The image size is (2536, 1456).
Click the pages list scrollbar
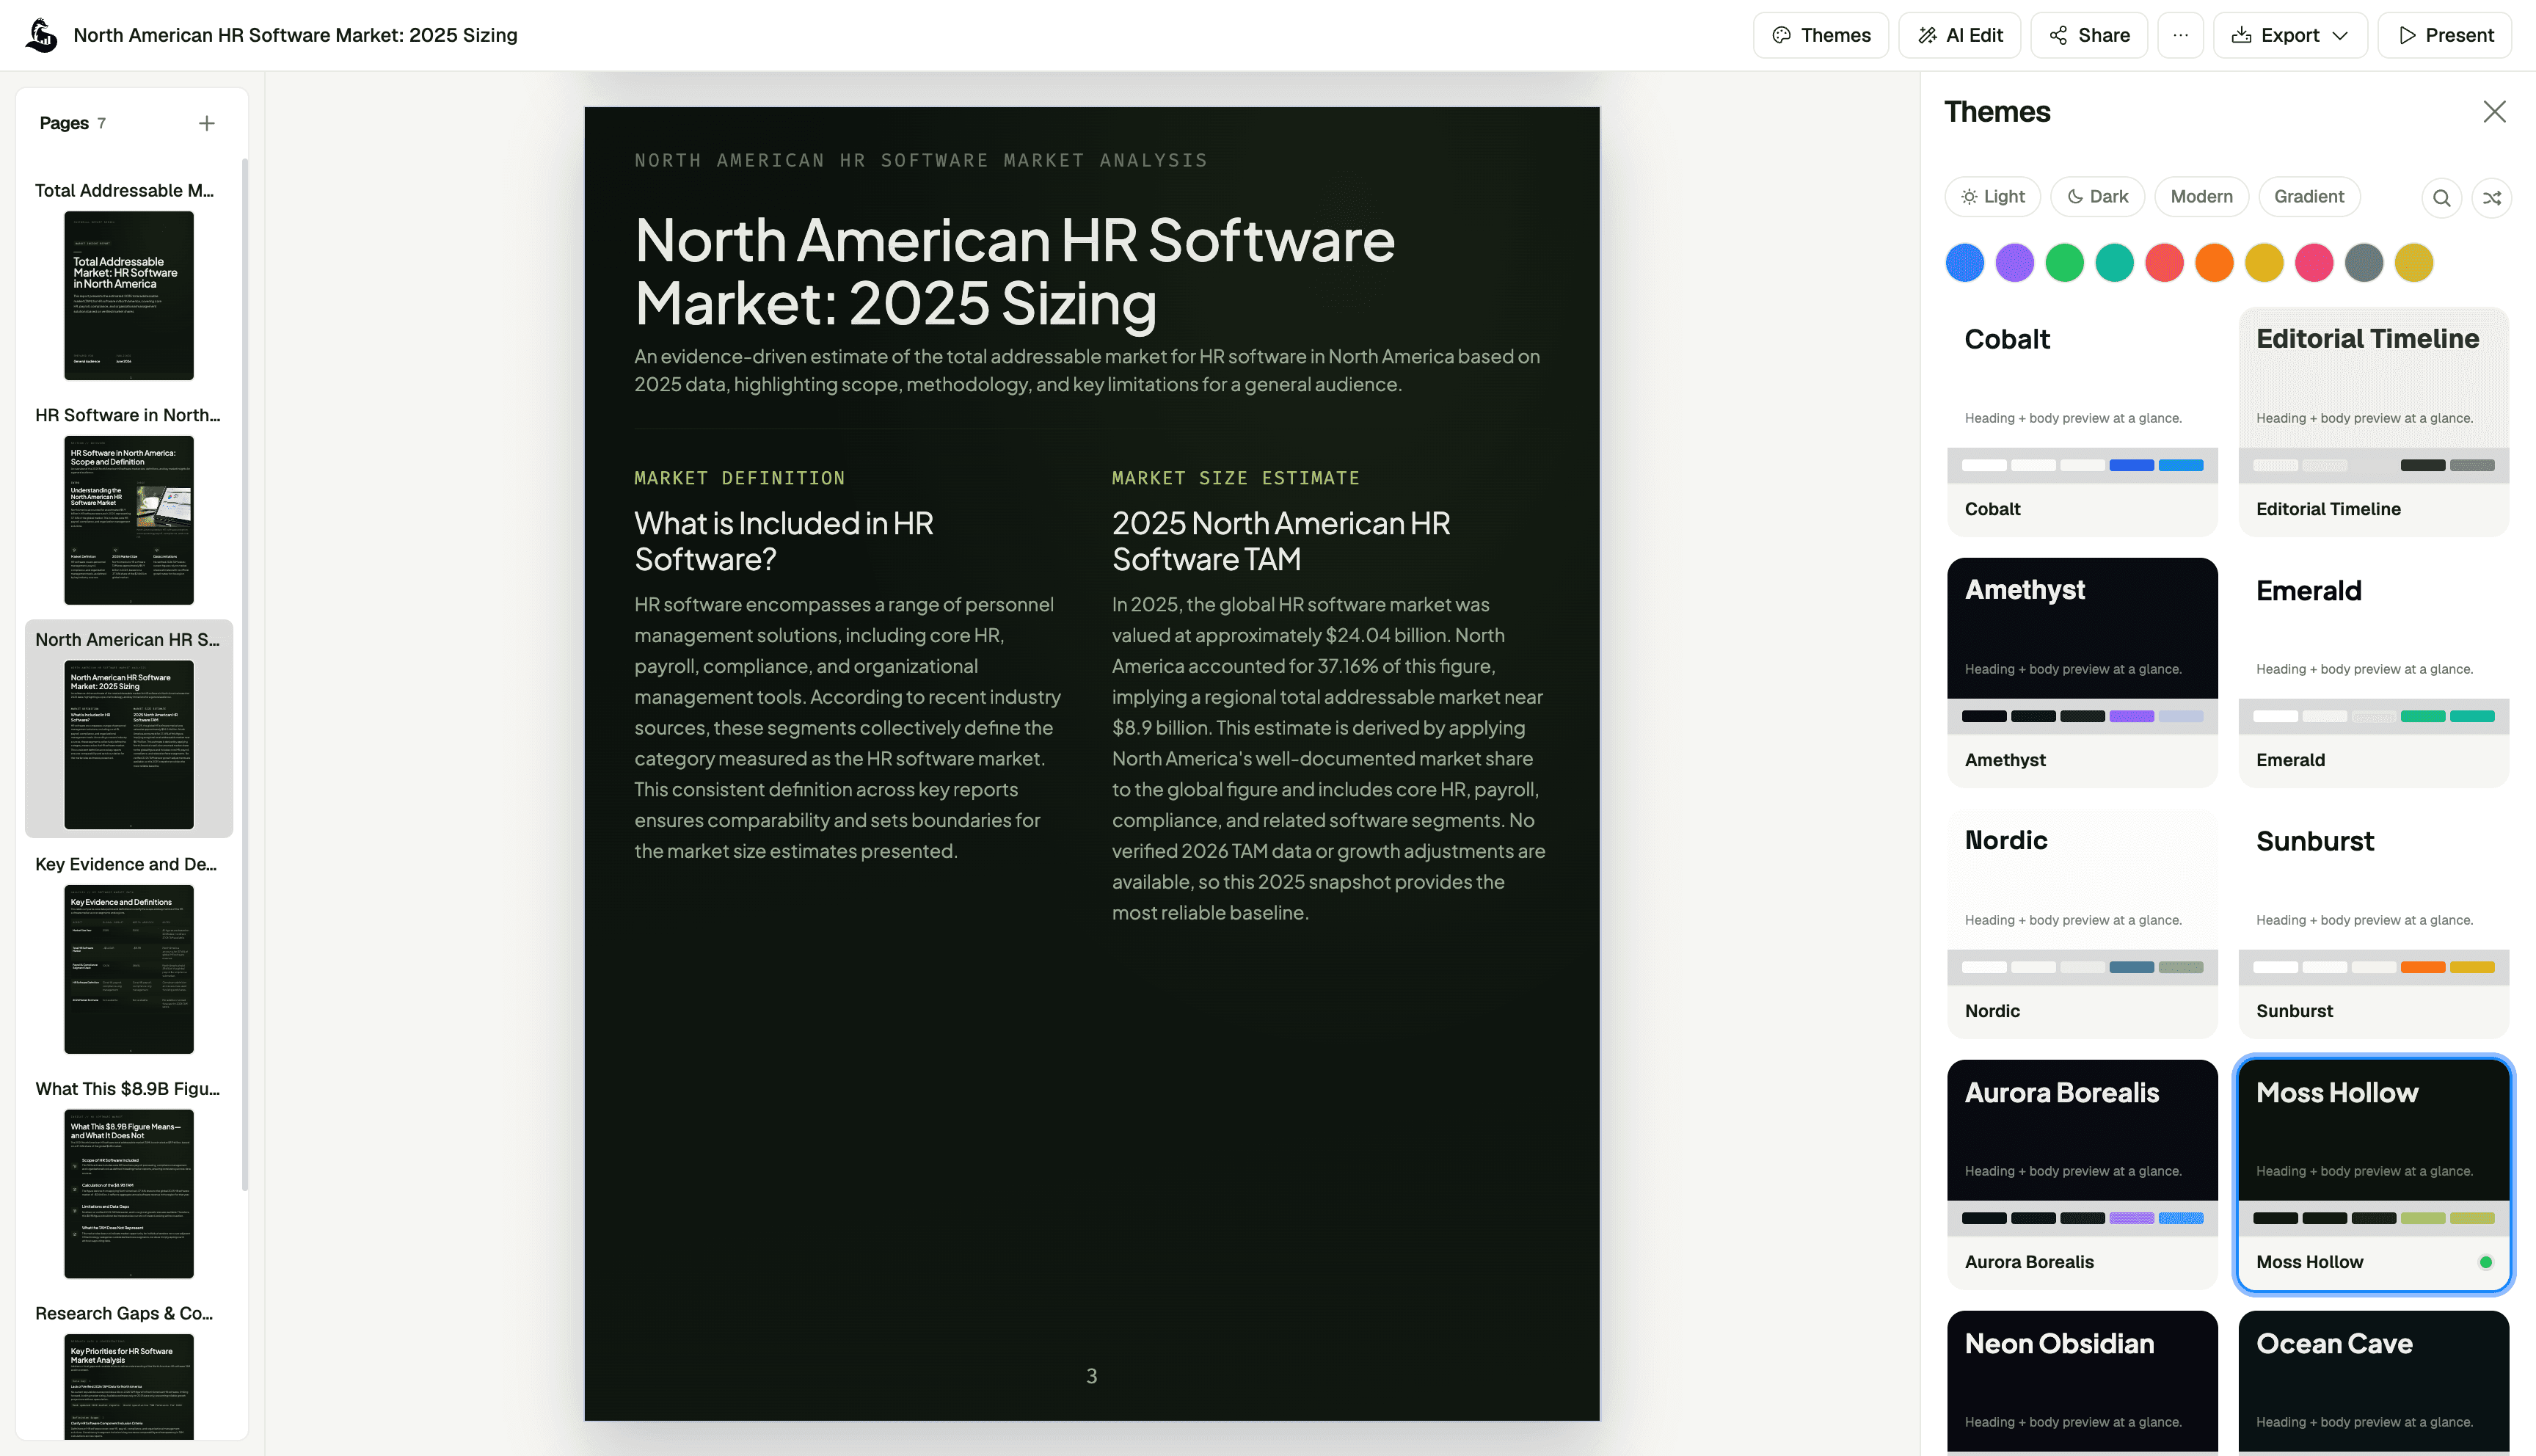click(x=245, y=675)
